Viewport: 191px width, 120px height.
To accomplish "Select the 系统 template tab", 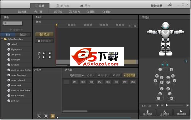I will point(8,34).
